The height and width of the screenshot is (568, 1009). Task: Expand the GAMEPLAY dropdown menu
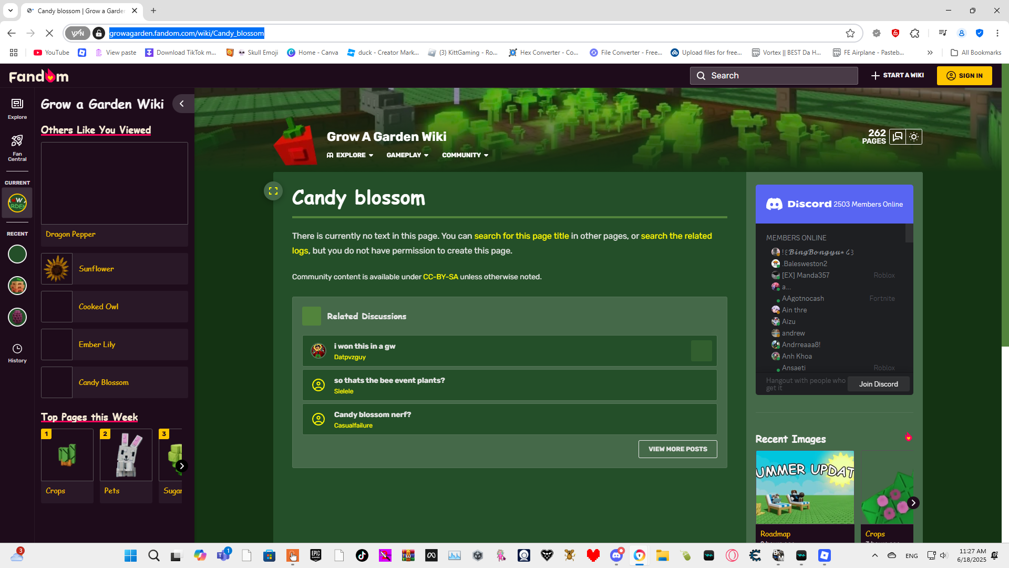(x=407, y=155)
